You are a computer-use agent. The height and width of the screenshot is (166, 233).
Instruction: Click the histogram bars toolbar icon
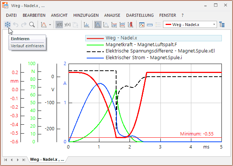pos(86,25)
